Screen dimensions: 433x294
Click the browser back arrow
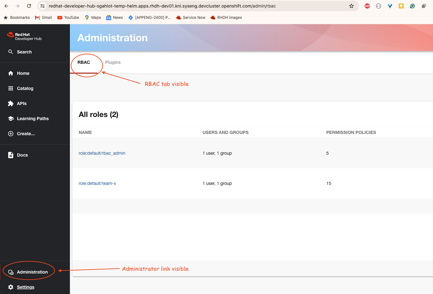click(x=7, y=6)
